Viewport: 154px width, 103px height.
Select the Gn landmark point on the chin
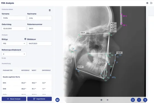[103, 79]
